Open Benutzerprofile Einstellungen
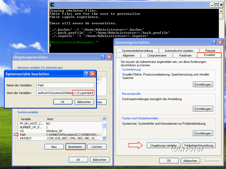Image resolution: width=226 pixels, height=169 pixels. click(203, 109)
